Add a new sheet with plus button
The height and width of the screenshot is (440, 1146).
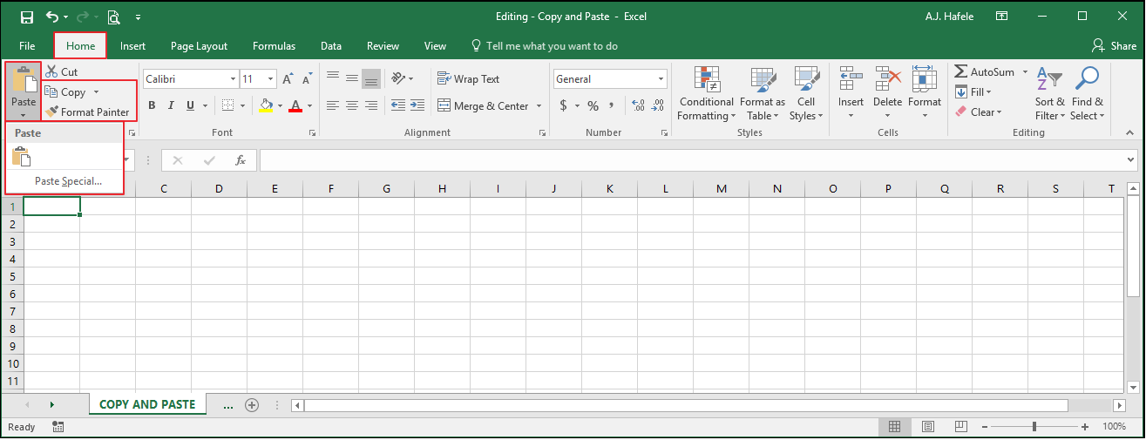coord(252,405)
